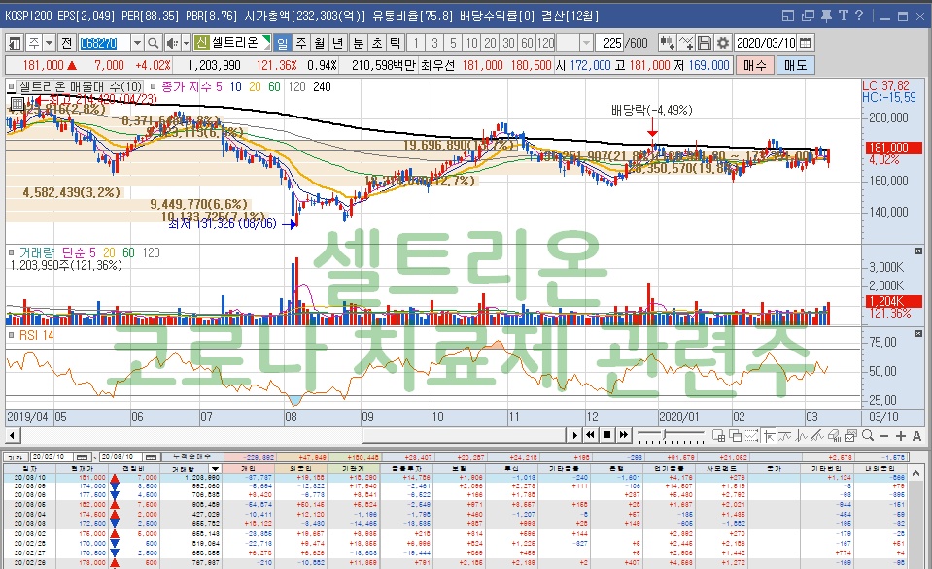Expand the stock code 068270 dropdown
This screenshot has height=569, width=932.
(137, 43)
